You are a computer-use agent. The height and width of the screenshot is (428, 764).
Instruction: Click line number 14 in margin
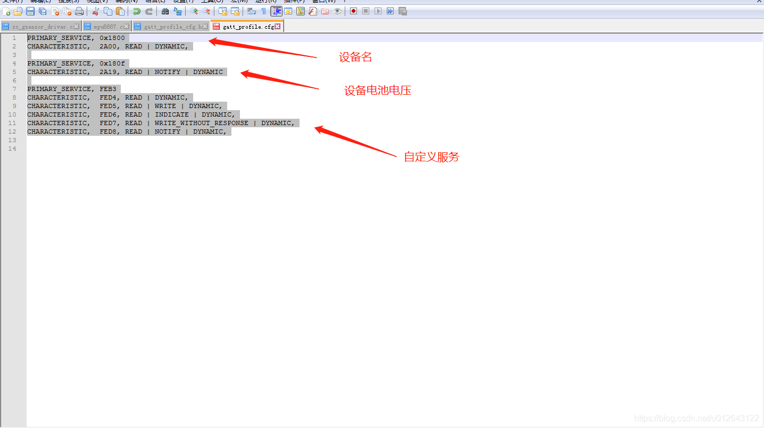coord(12,149)
